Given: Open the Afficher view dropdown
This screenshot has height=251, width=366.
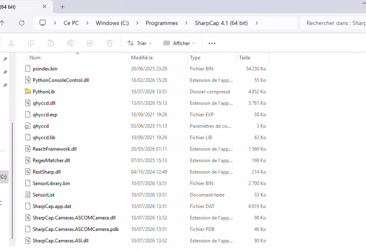Looking at the screenshot, I should (179, 43).
